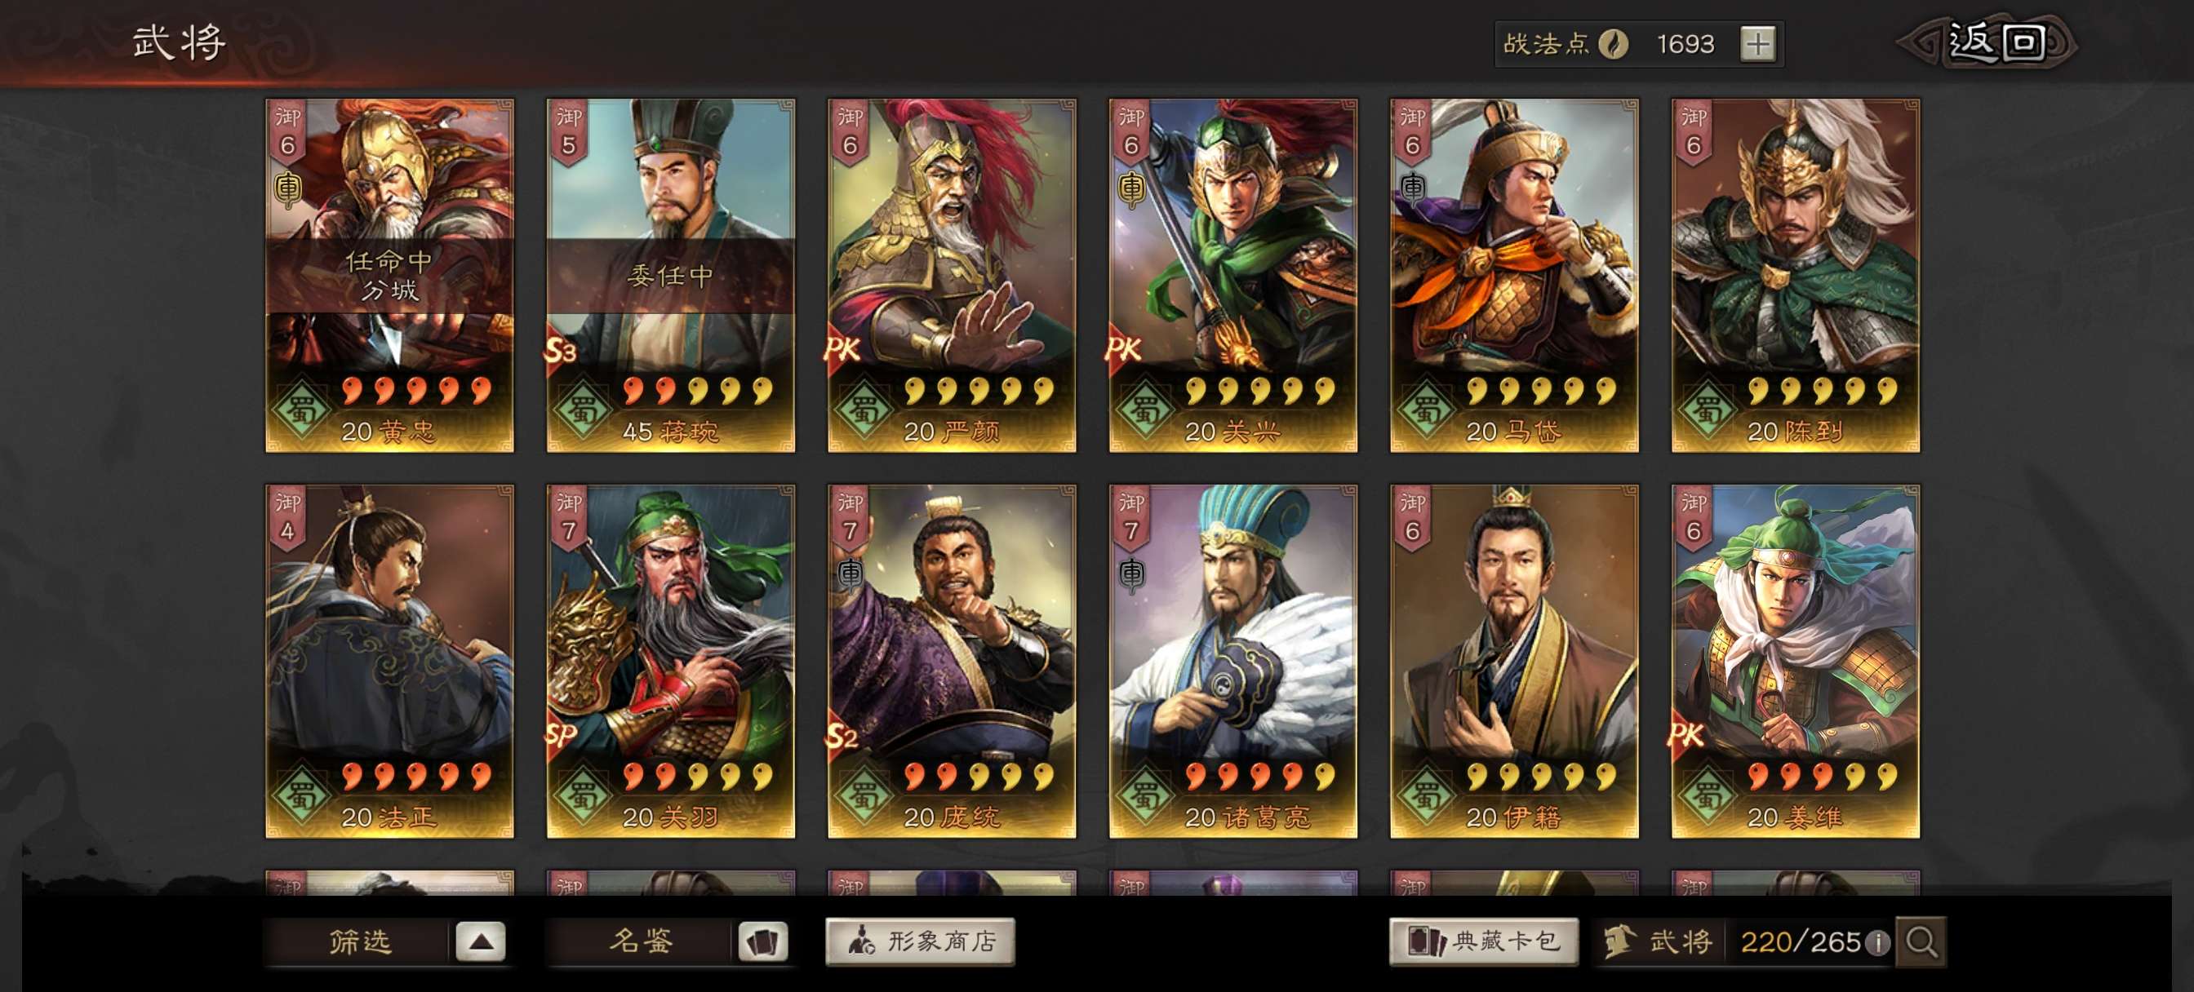This screenshot has width=2194, height=992.
Task: Select the 伊籍 general card
Action: pyautogui.click(x=1514, y=662)
